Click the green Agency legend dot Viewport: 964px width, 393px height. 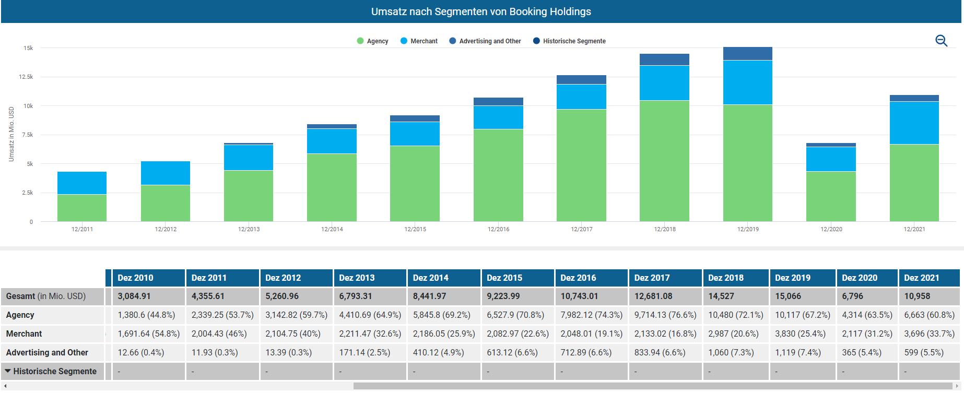coord(360,41)
